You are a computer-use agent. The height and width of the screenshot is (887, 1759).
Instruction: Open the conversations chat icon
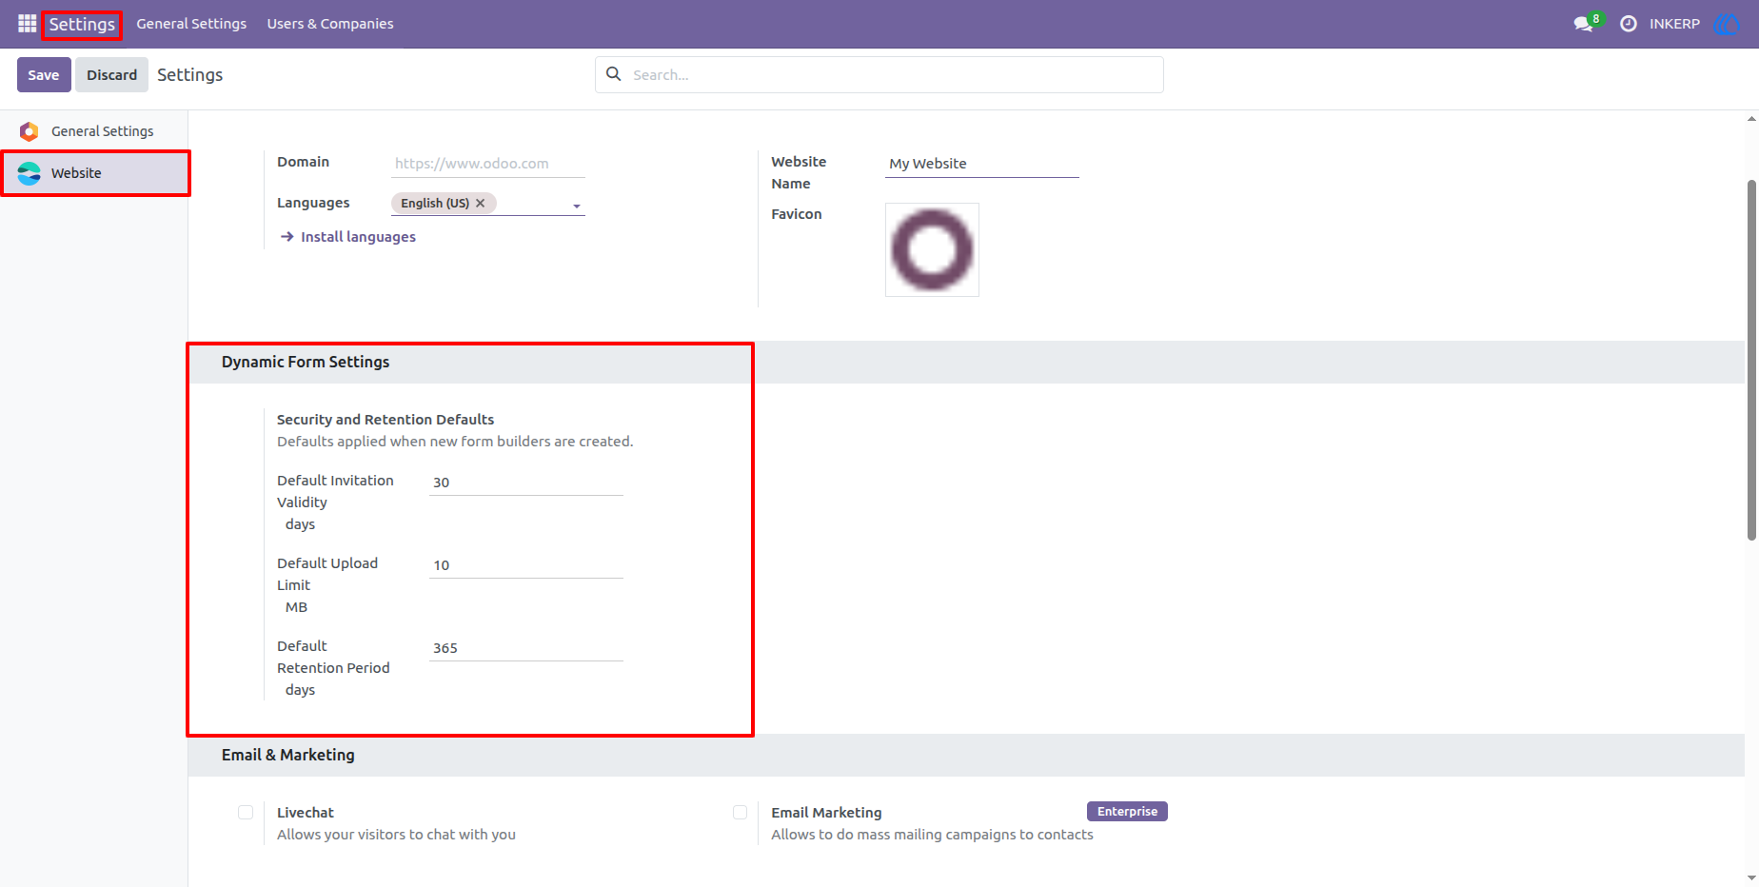[1585, 24]
